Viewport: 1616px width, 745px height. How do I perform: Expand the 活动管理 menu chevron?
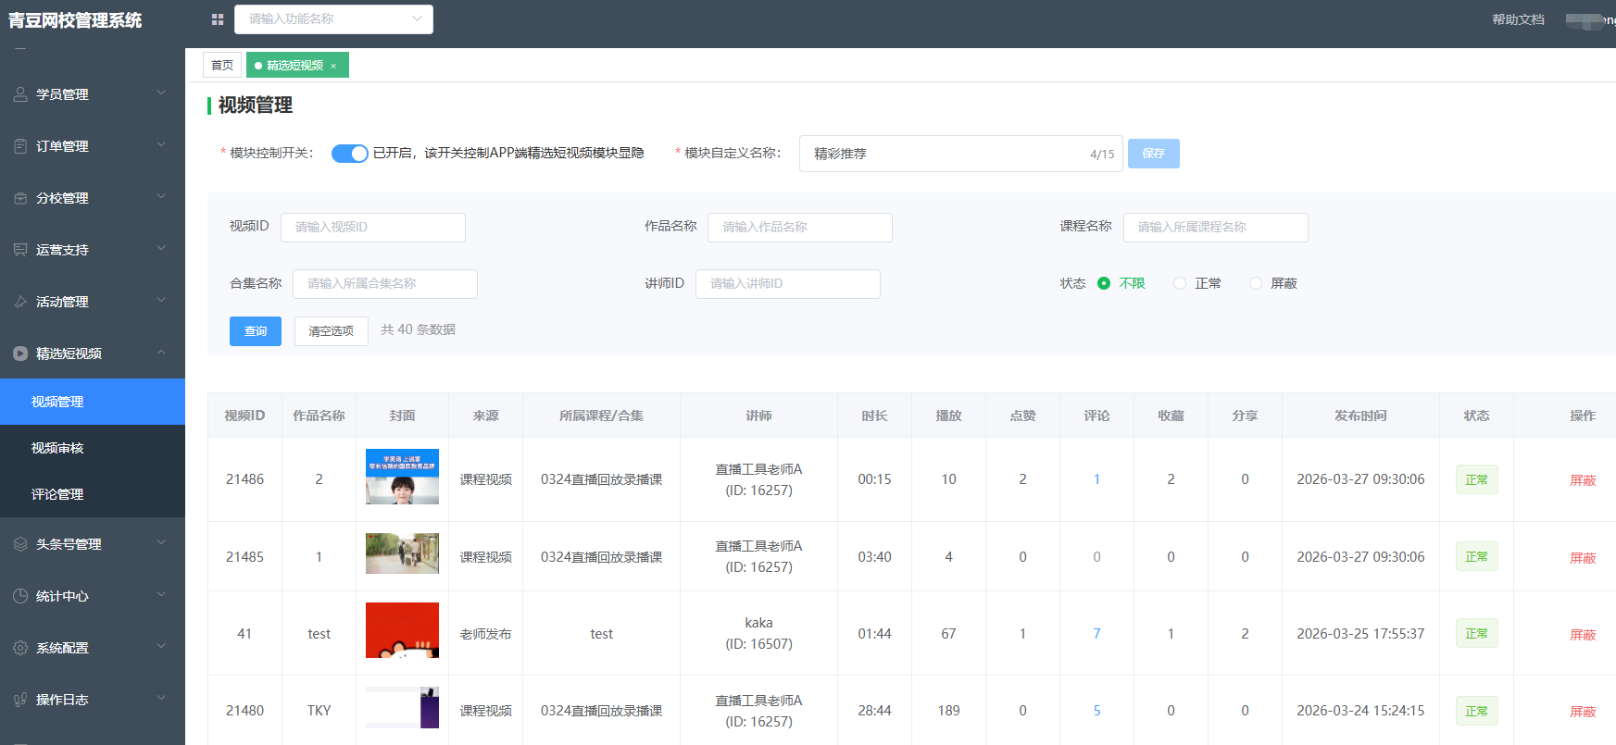[x=161, y=301]
